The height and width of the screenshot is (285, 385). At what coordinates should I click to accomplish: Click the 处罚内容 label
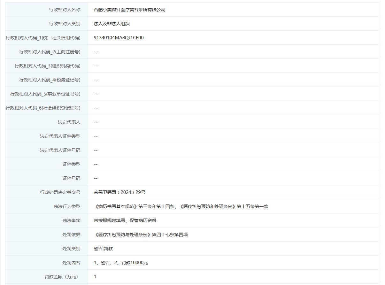tap(71, 263)
